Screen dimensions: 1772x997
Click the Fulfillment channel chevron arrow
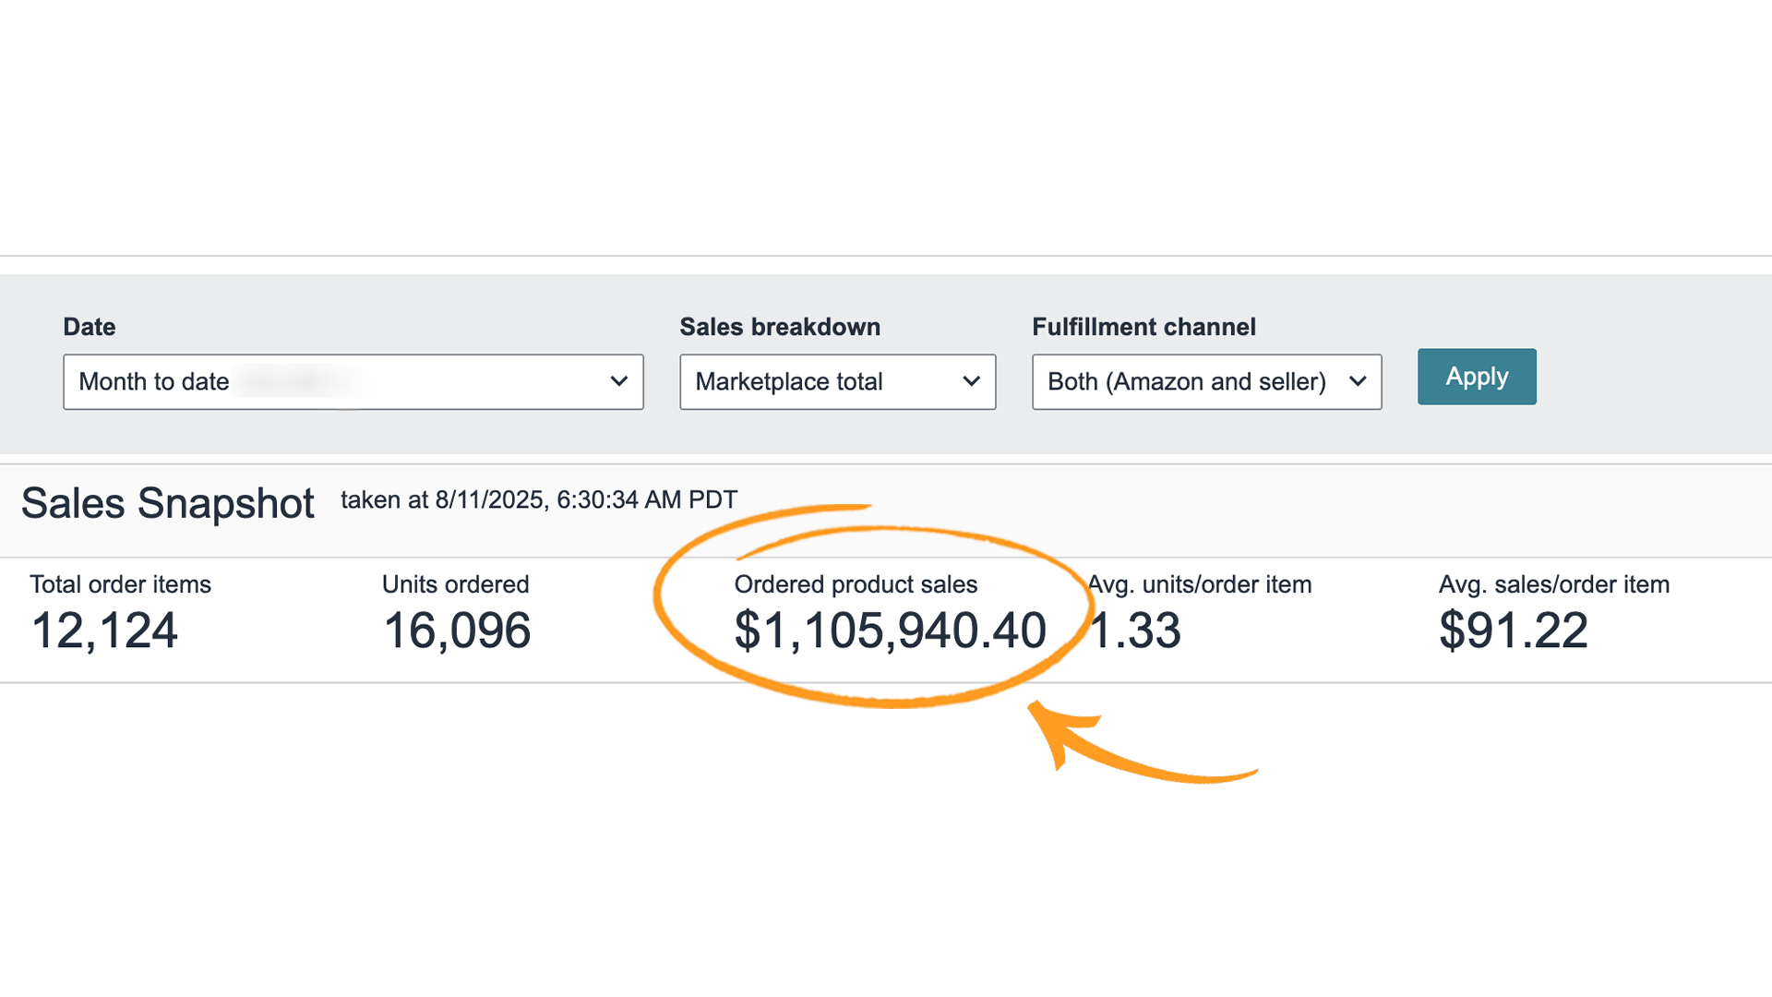(x=1358, y=381)
